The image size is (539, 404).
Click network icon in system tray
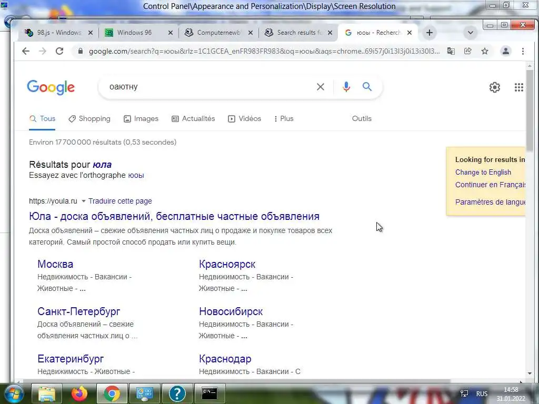[x=464, y=393]
